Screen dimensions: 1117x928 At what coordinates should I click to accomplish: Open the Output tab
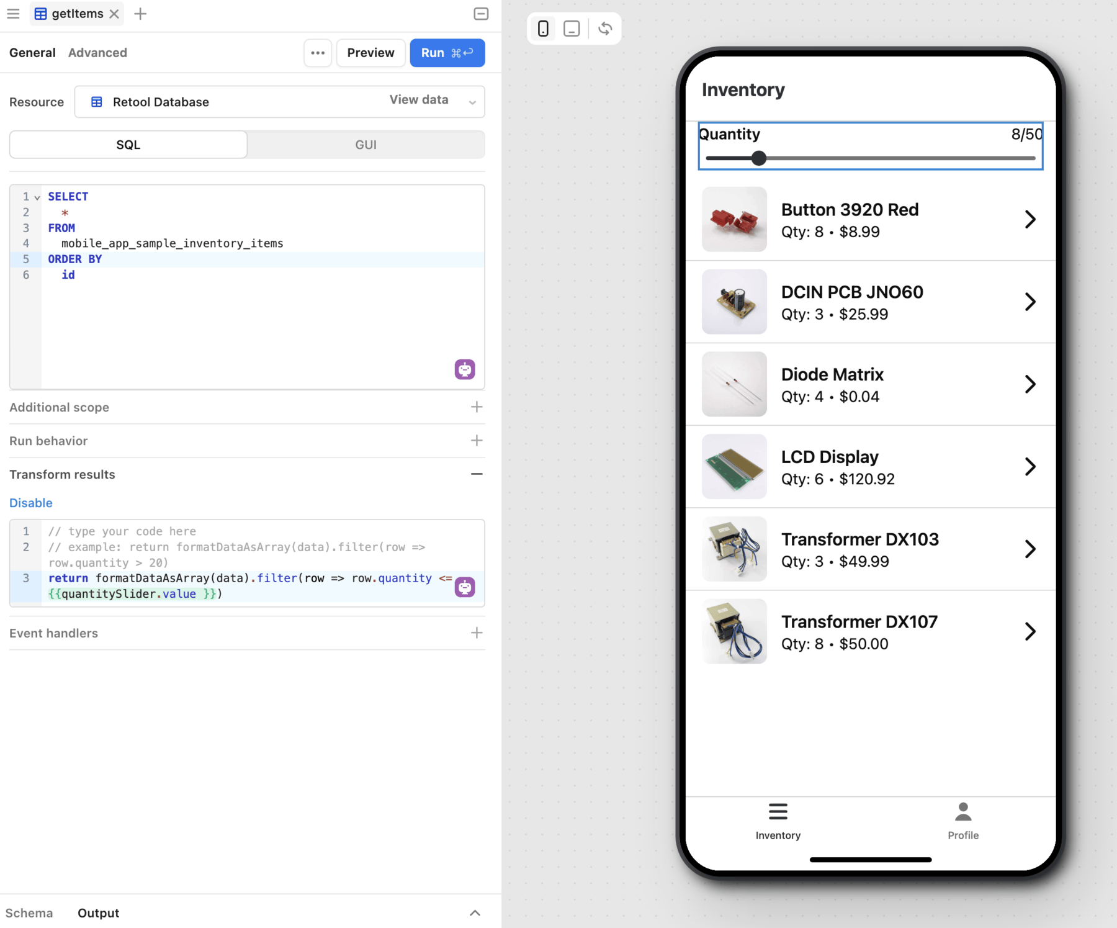click(x=99, y=913)
